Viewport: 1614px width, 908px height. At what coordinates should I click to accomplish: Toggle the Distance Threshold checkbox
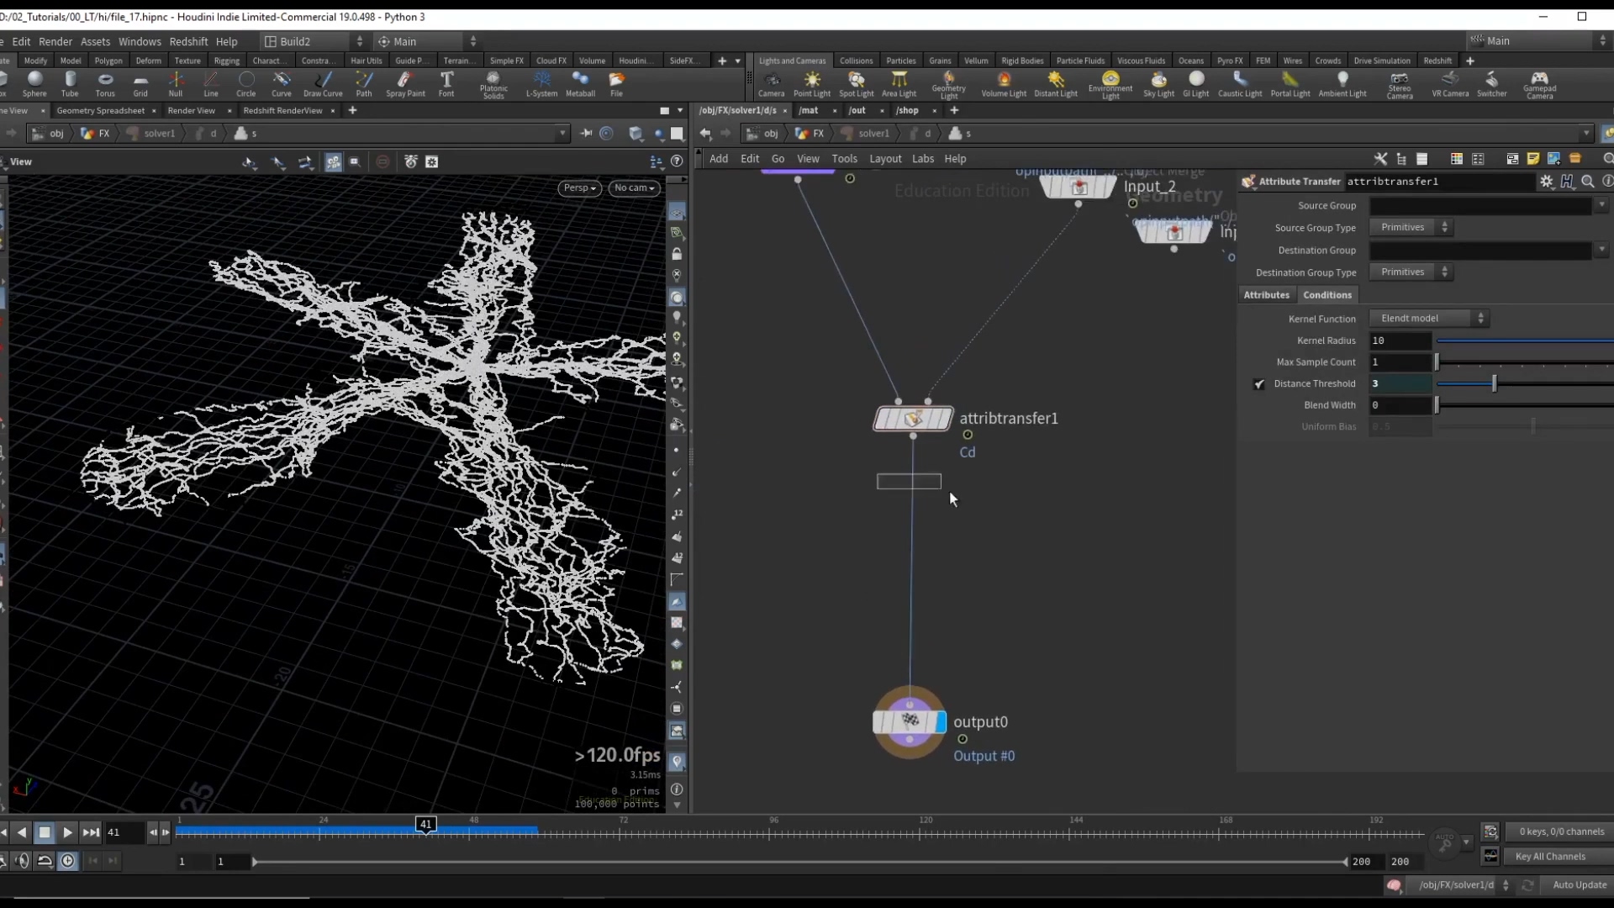pyautogui.click(x=1259, y=384)
